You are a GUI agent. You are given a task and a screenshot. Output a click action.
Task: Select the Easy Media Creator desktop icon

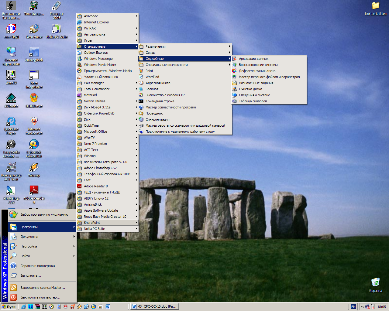coord(11,149)
